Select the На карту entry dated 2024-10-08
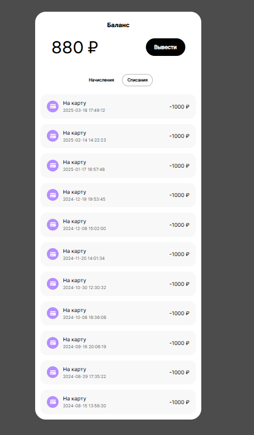254x435 pixels. tap(118, 313)
